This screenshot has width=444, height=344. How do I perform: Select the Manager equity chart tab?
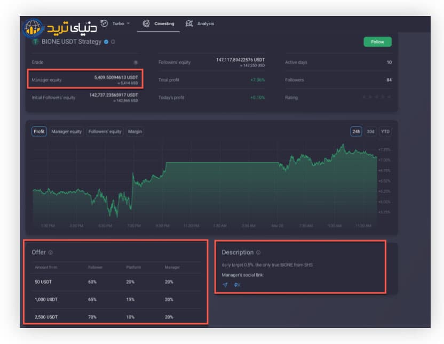click(67, 132)
